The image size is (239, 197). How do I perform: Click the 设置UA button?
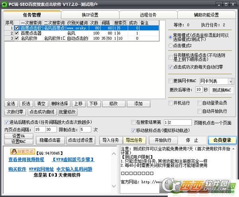19,136
